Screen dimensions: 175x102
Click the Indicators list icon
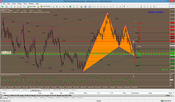click(x=81, y=7)
